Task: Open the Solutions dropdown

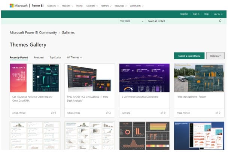Action: [92, 6]
